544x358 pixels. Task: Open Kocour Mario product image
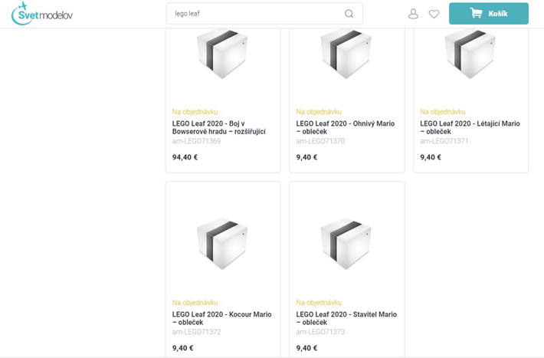(x=222, y=243)
